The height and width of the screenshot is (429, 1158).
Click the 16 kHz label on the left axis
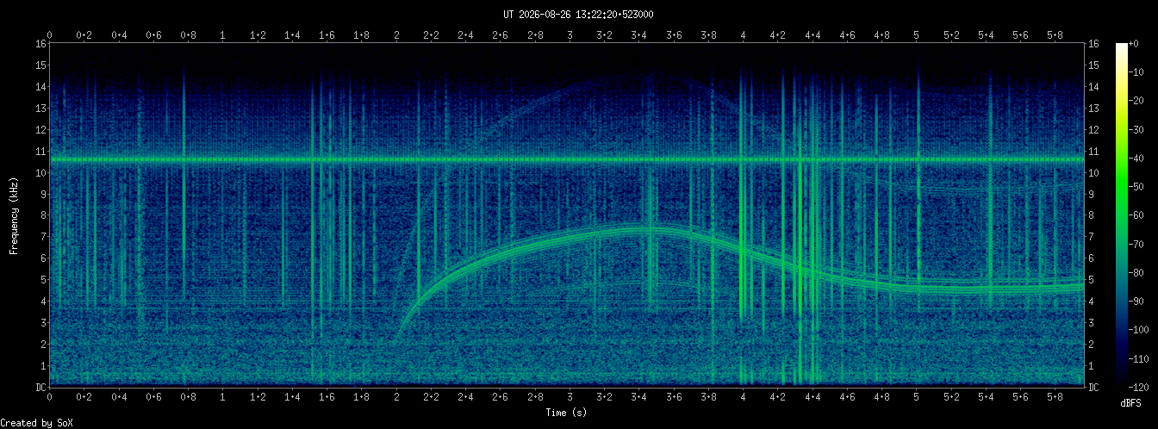pyautogui.click(x=40, y=43)
